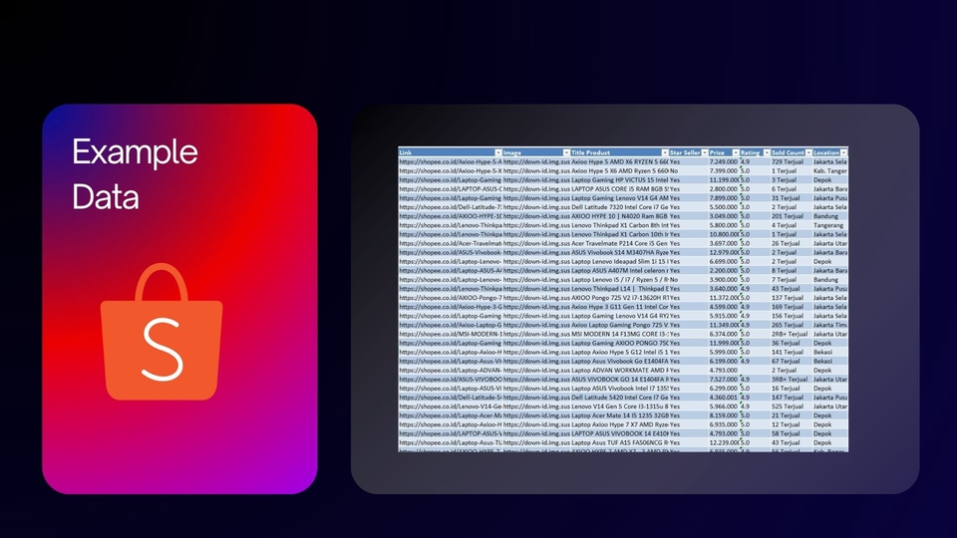The height and width of the screenshot is (538, 957).
Task: Click the 729 Terjual sold count cell
Action: click(790, 161)
